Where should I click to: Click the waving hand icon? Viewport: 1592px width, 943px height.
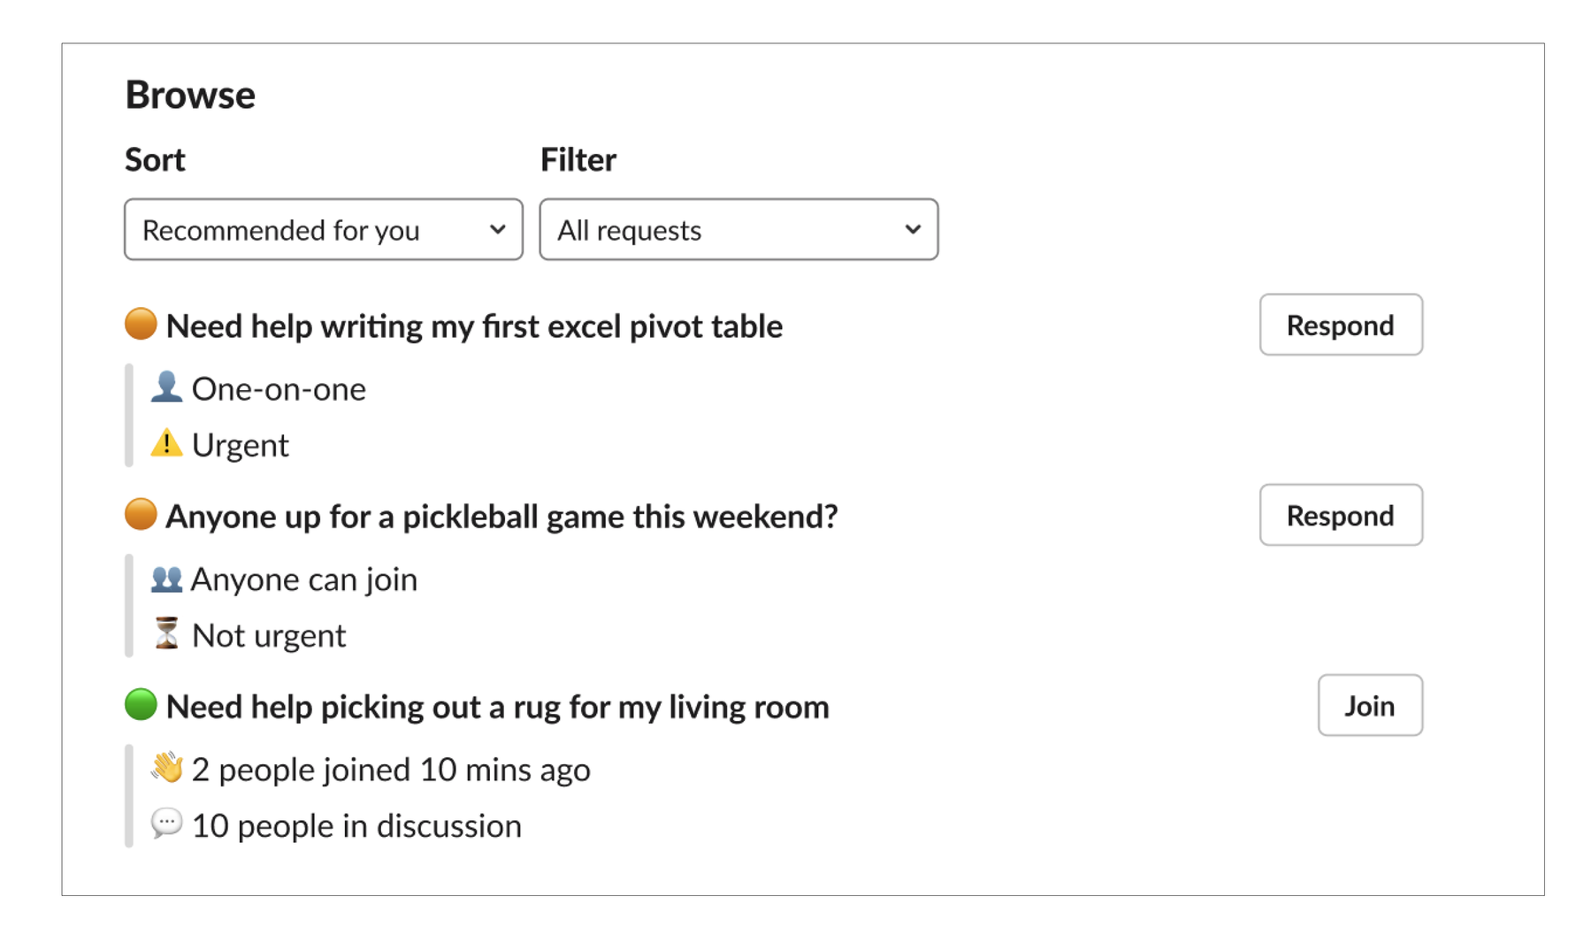(166, 768)
